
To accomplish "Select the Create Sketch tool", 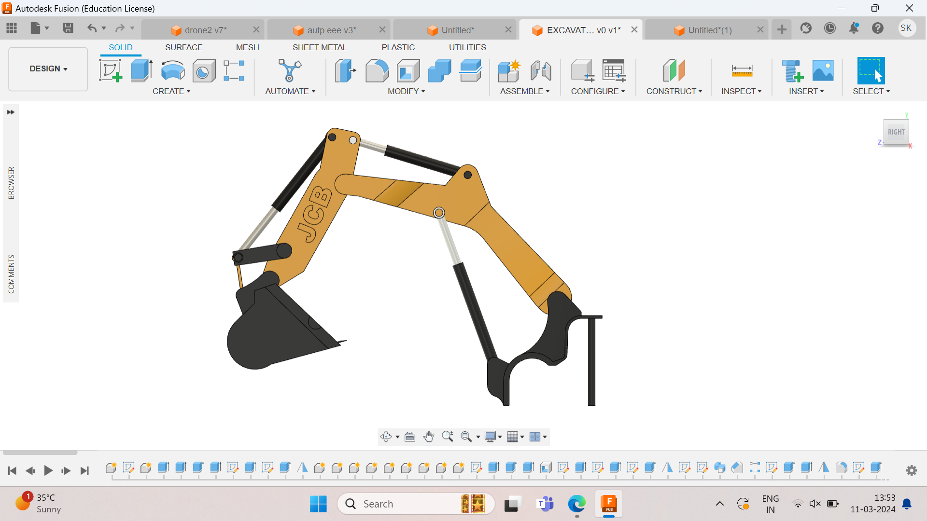I will 110,71.
